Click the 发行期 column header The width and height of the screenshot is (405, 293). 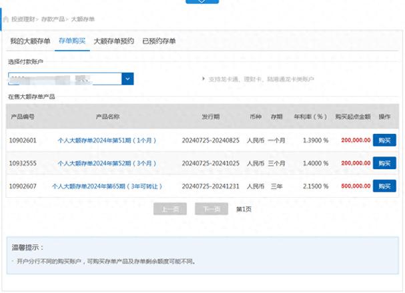point(211,117)
